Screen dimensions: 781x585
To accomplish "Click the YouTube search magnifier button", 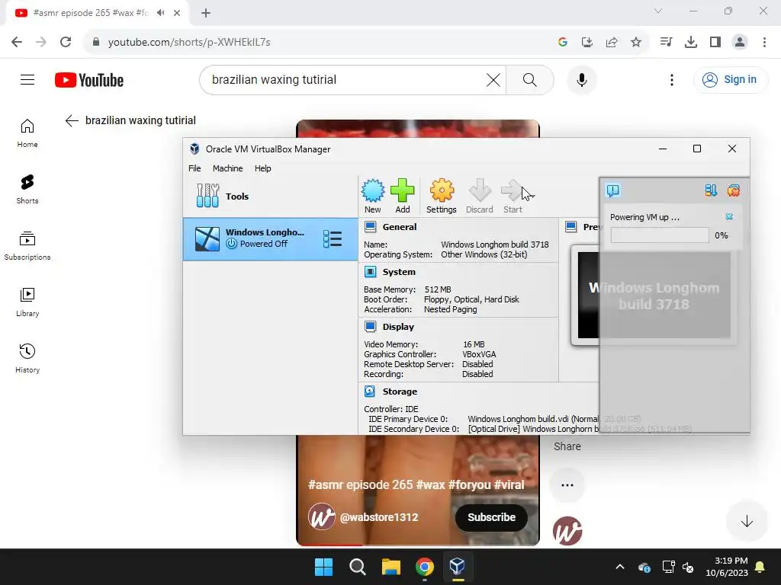I will point(530,79).
